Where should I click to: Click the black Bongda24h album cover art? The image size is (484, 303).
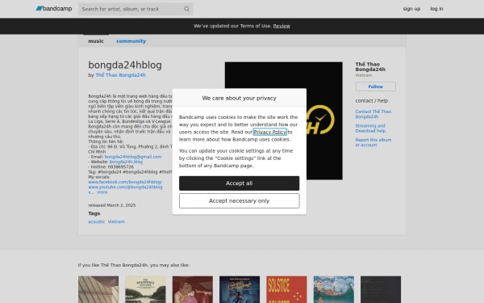(283, 120)
